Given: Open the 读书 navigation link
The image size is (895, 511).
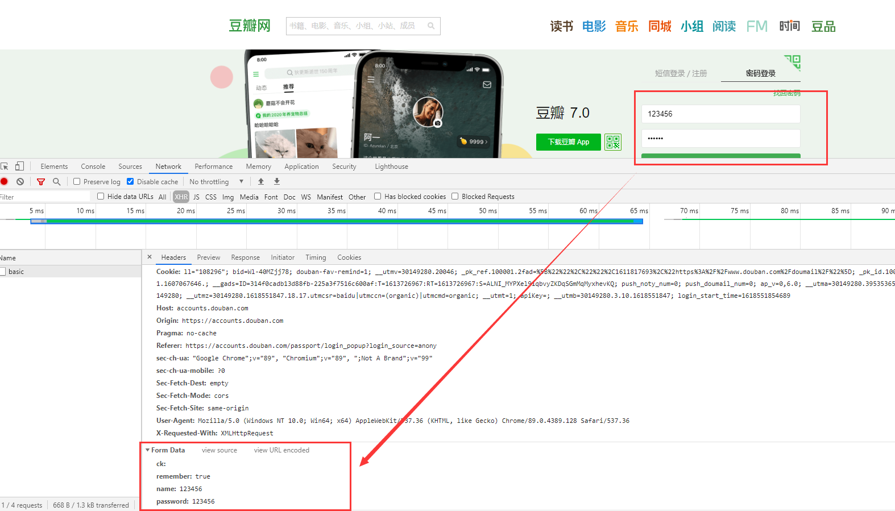Looking at the screenshot, I should pos(562,26).
